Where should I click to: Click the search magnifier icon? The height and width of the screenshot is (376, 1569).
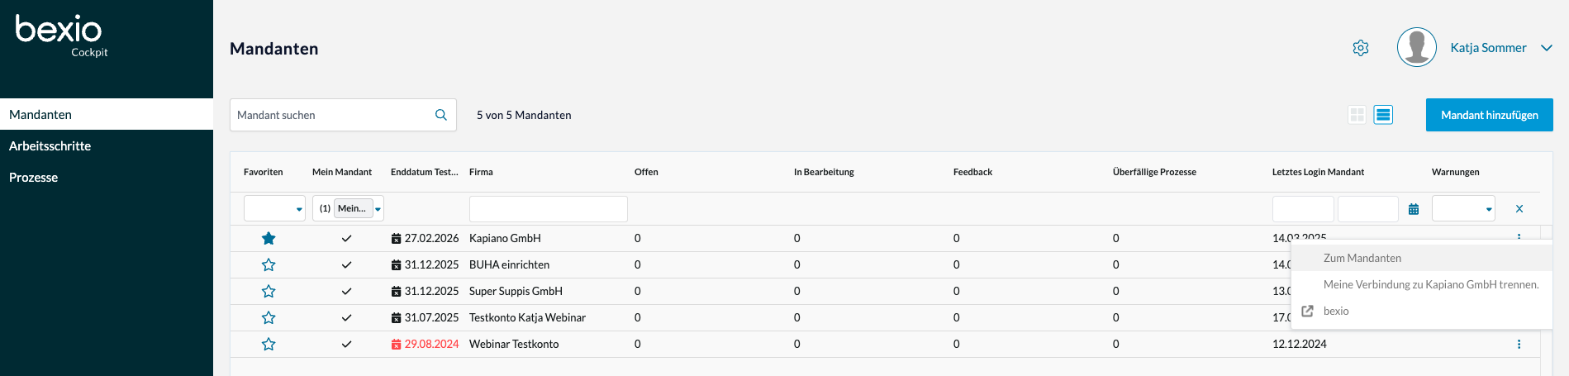[441, 115]
